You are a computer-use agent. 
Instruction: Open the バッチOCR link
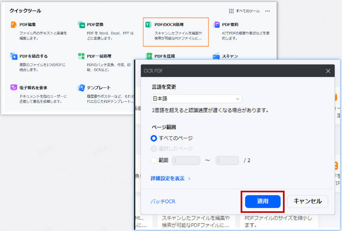[x=163, y=202]
